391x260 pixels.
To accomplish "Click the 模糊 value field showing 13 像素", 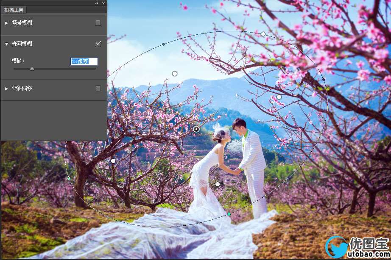I will pyautogui.click(x=84, y=61).
